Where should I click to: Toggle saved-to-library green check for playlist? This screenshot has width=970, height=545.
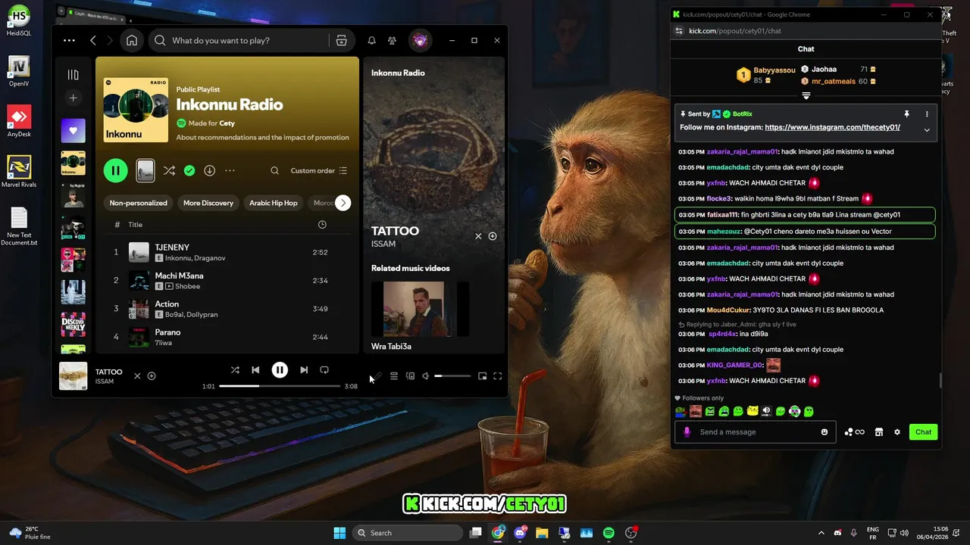(x=189, y=170)
